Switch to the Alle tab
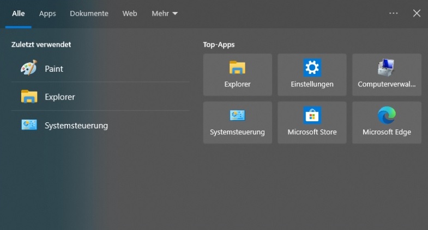This screenshot has height=230, width=428. pos(19,14)
